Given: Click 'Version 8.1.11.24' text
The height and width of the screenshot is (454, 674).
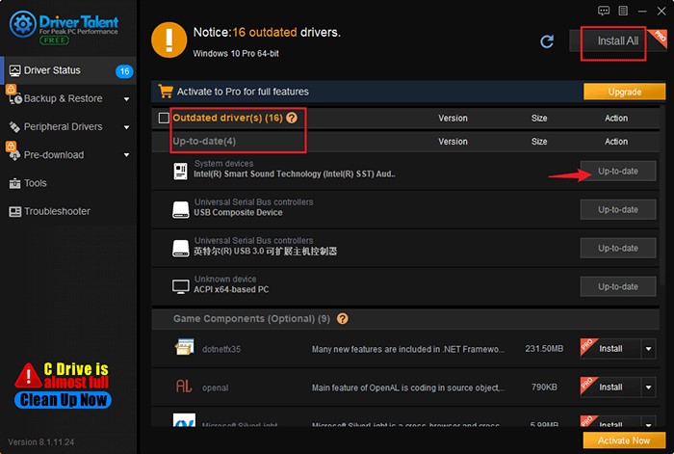Looking at the screenshot, I should pos(41,441).
